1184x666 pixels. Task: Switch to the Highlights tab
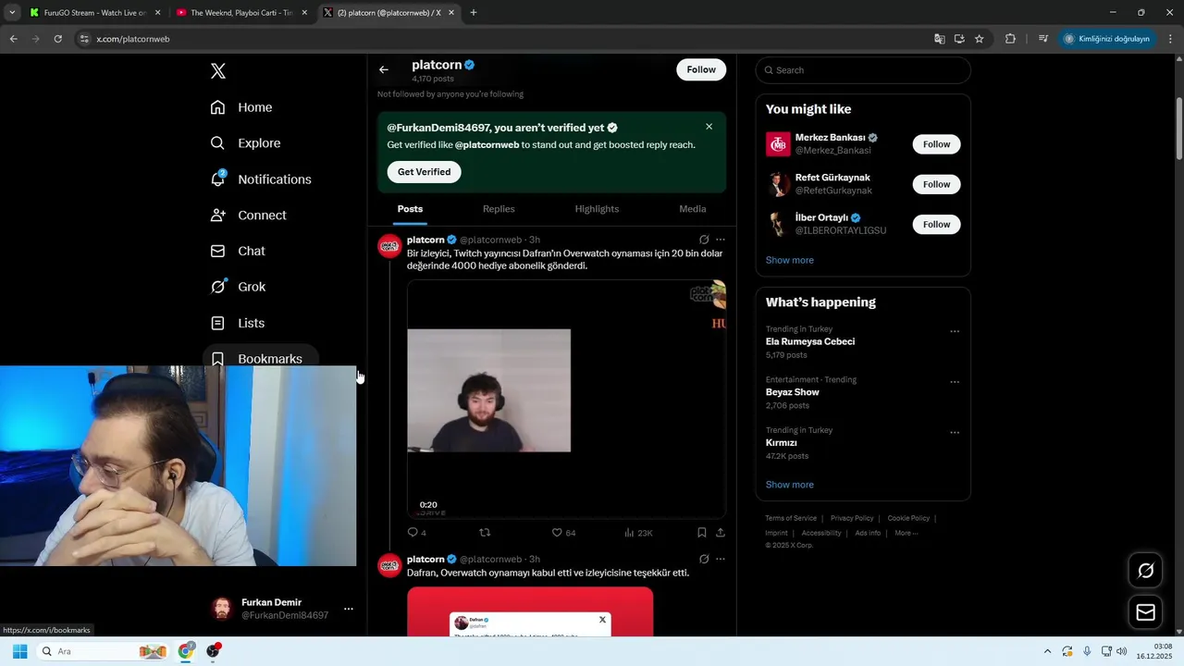597,209
